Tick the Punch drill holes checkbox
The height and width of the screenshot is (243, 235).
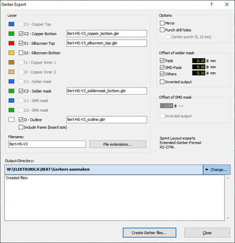pyautogui.click(x=162, y=30)
